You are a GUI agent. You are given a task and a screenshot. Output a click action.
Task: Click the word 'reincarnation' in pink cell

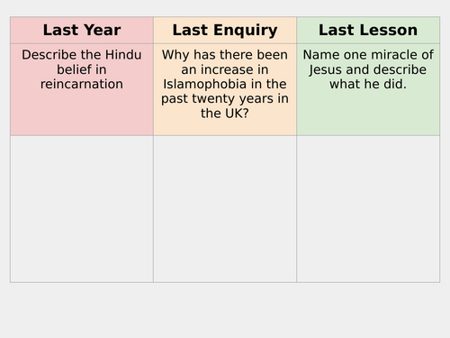click(x=82, y=84)
